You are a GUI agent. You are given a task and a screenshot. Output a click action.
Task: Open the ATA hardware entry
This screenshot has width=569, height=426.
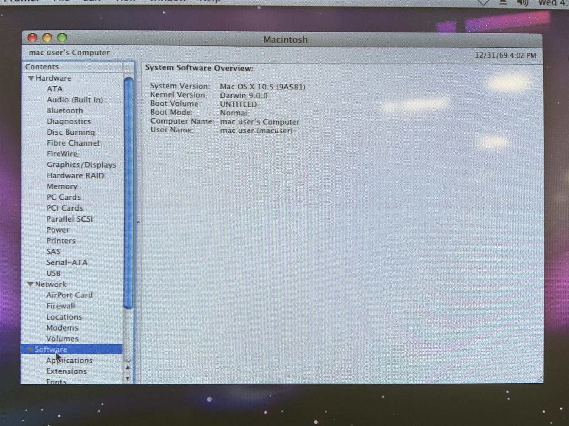point(54,89)
